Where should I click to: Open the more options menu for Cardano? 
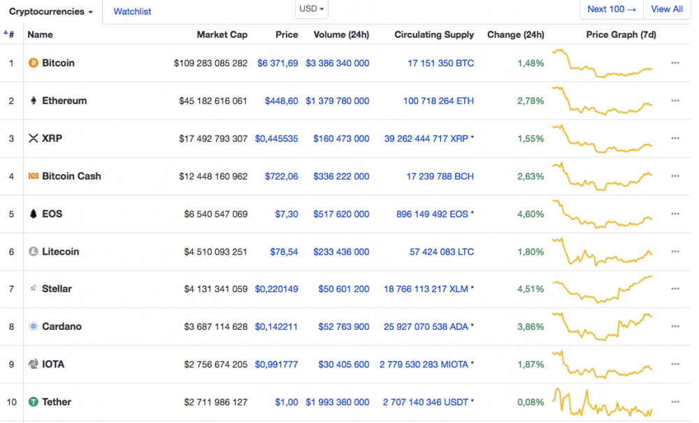[675, 327]
